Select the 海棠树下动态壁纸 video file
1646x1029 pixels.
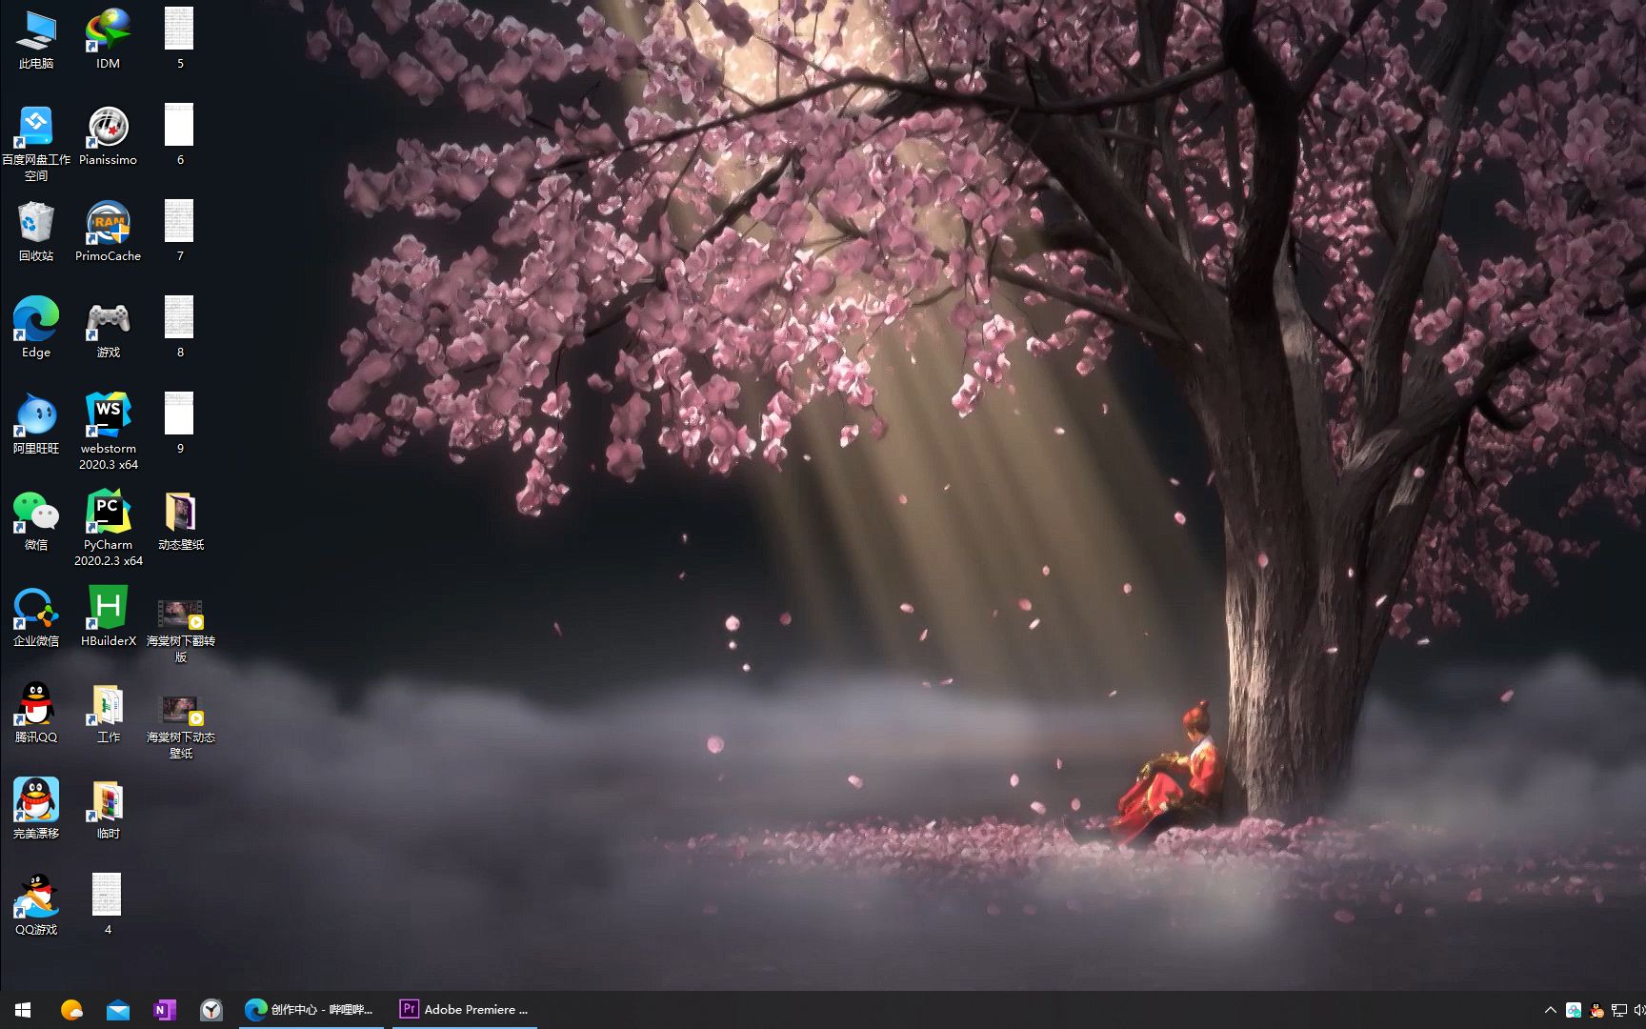[180, 727]
